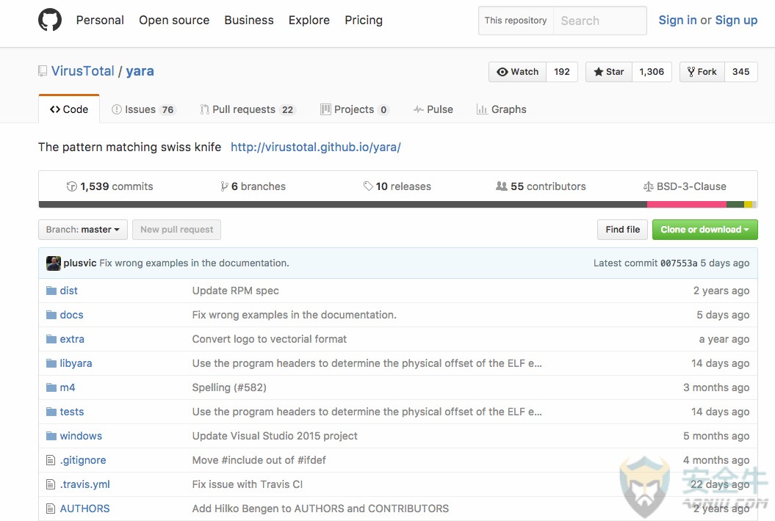Screen dimensions: 775x521
Task: Open the Issues tab
Action: pos(143,109)
